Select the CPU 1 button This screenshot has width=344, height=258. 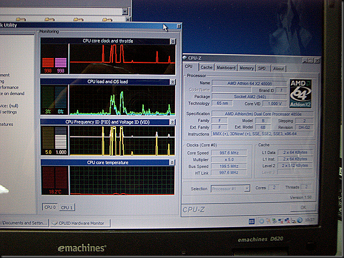coord(67,208)
